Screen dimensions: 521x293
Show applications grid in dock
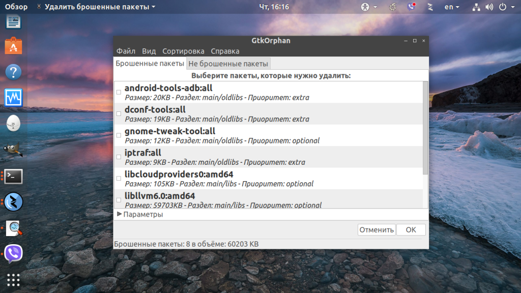13,280
